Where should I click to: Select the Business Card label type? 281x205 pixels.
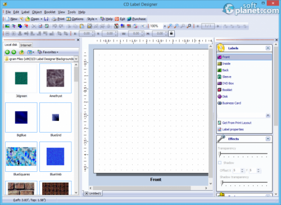229,103
